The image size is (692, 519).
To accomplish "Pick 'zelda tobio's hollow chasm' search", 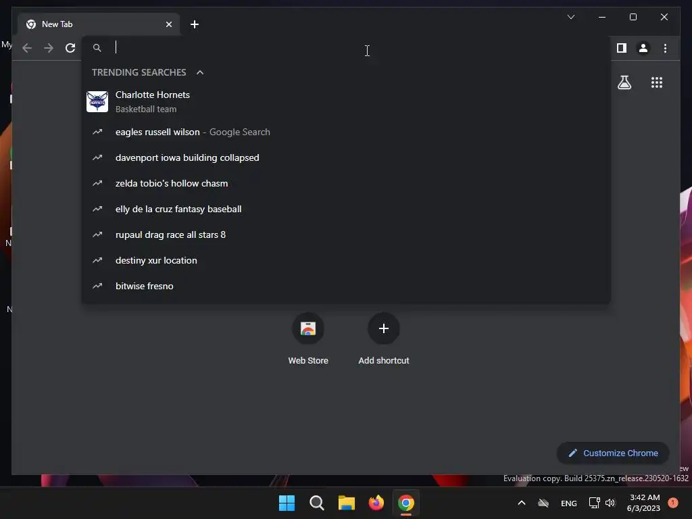I will [x=346, y=183].
